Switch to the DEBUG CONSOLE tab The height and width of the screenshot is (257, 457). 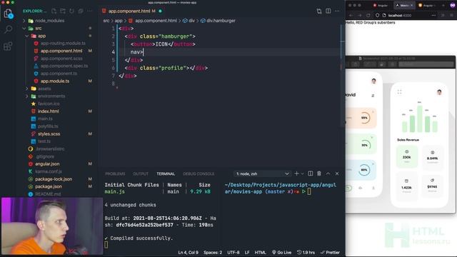(199, 173)
